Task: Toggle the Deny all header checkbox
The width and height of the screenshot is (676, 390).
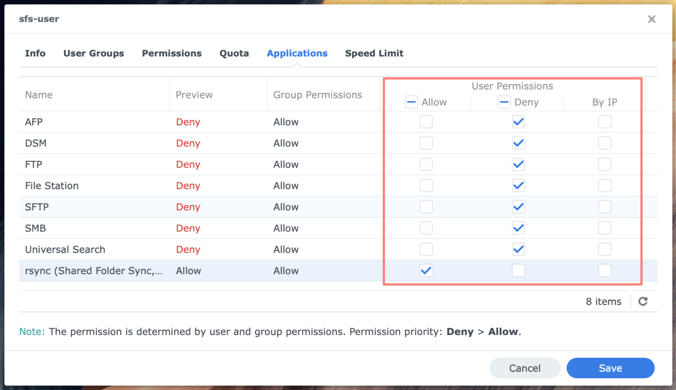Action: [x=504, y=102]
